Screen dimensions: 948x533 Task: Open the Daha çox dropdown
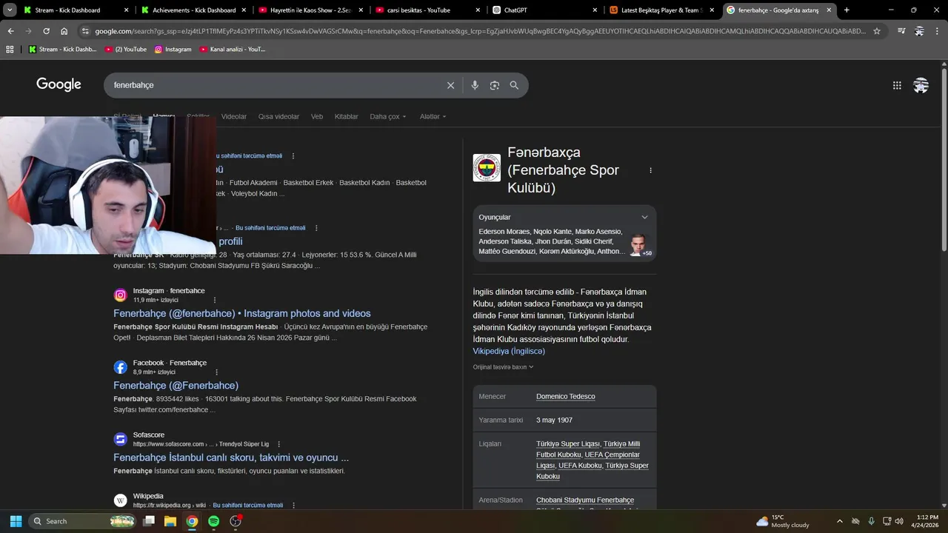388,117
